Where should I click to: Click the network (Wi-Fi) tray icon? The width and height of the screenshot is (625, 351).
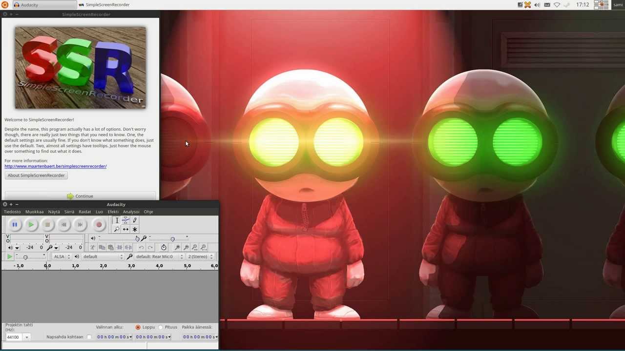pos(557,5)
